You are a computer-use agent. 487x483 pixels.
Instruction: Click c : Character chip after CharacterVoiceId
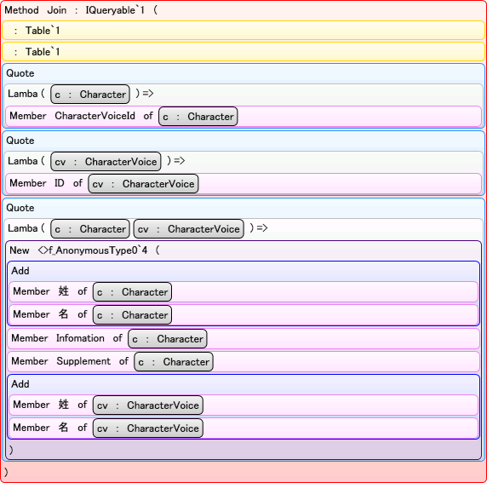point(198,117)
